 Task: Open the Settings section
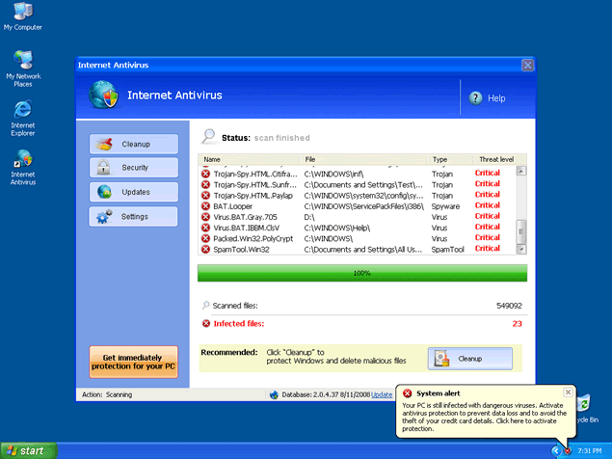click(134, 216)
